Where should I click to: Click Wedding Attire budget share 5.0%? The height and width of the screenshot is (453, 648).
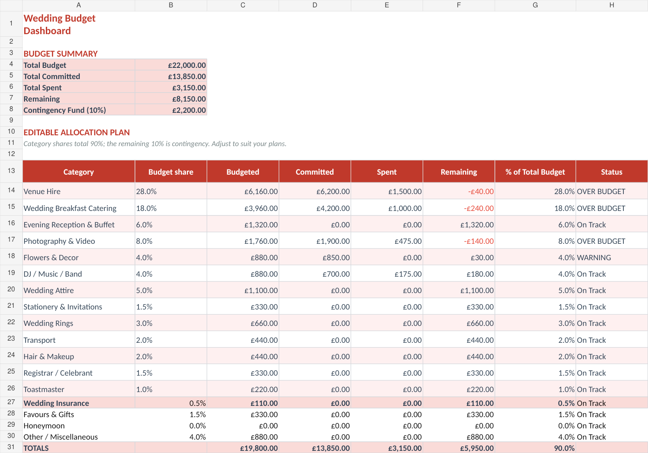tap(171, 290)
